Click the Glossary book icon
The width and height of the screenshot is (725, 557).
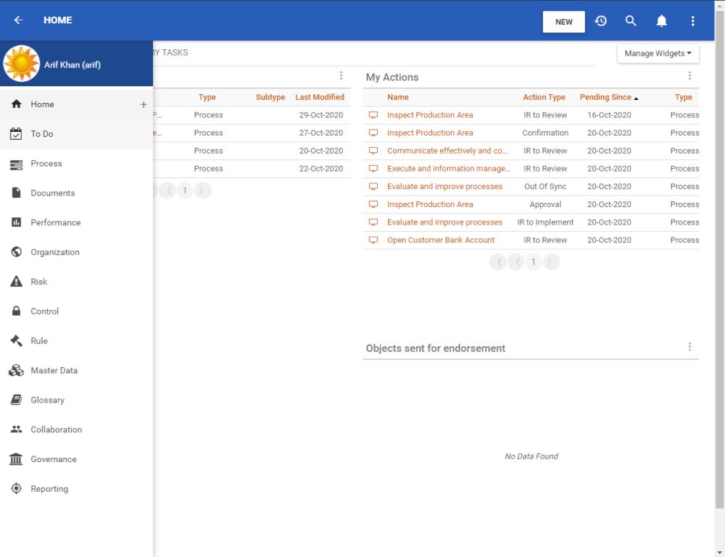(16, 400)
